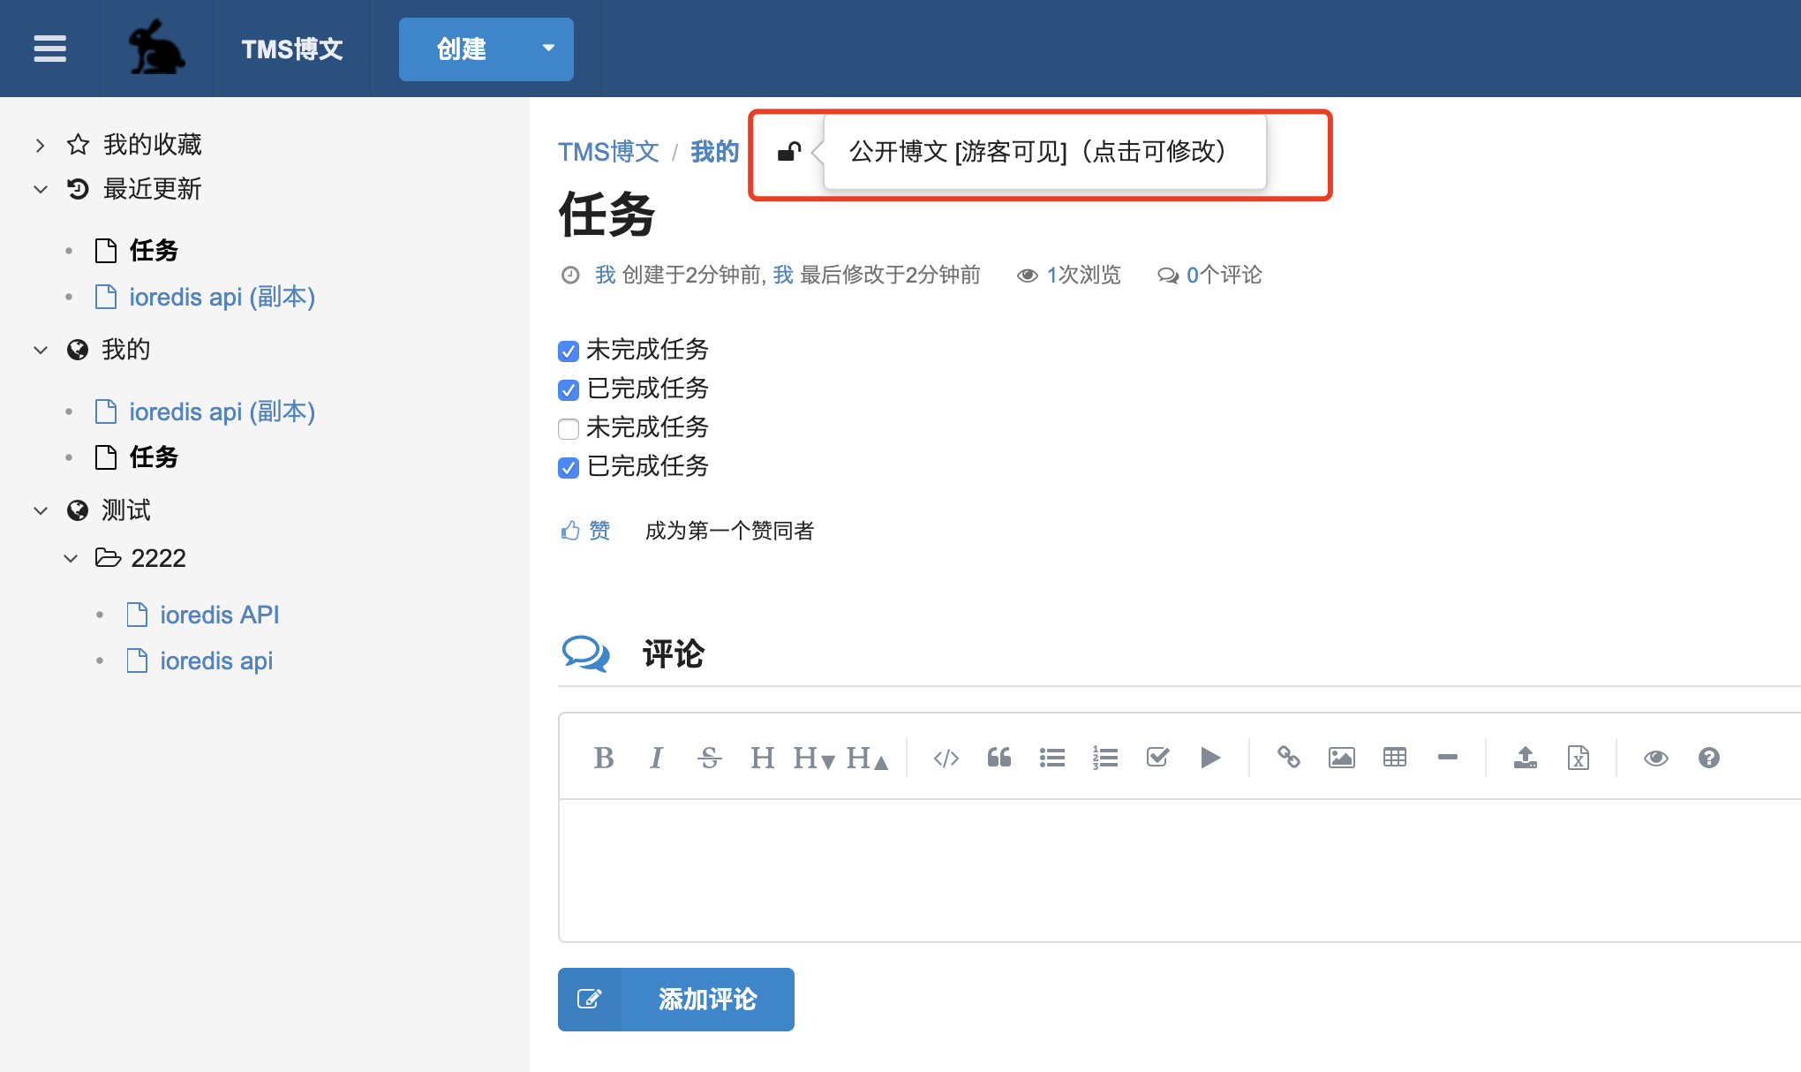Open the hamburger menu in header

tap(50, 49)
